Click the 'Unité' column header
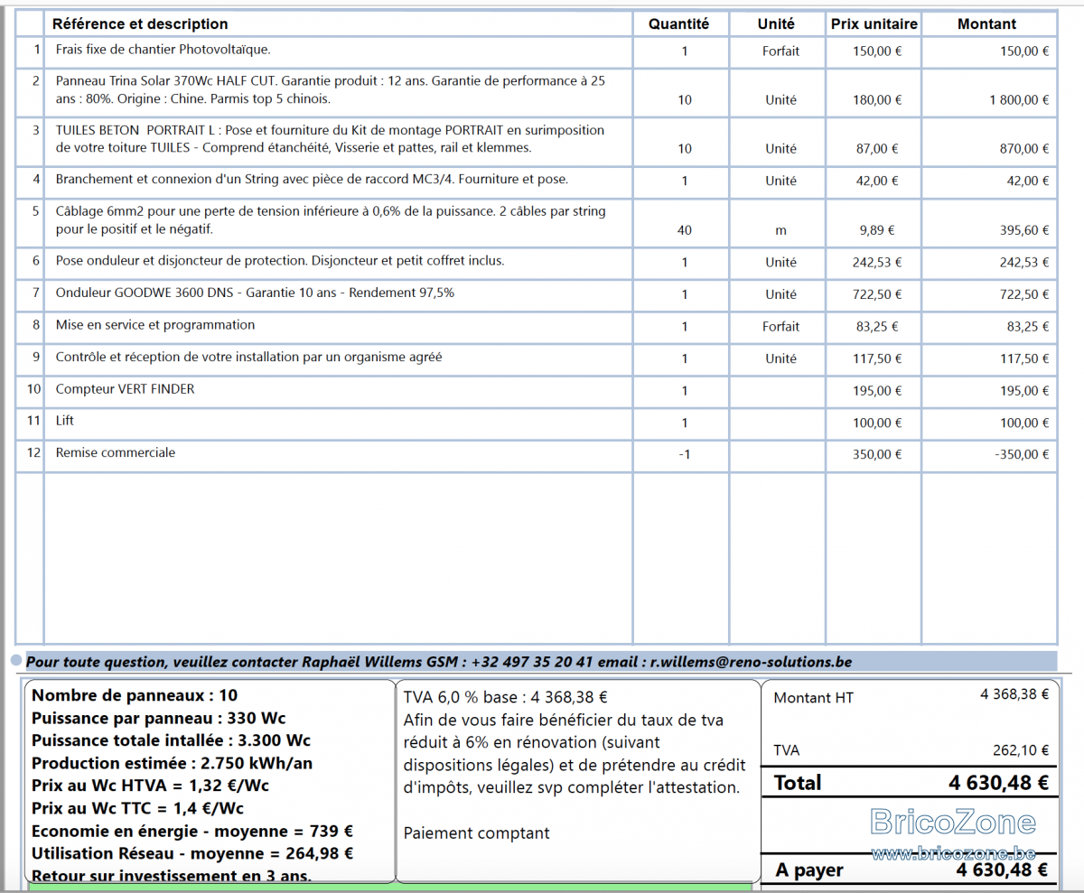Viewport: 1084px width, 893px height. (776, 24)
